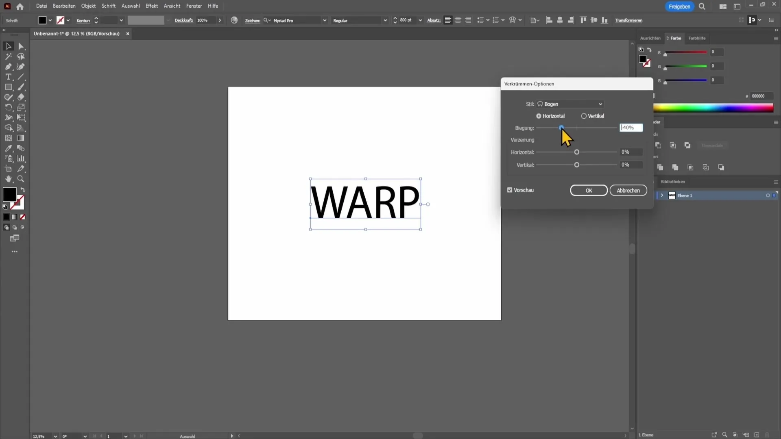Click the Biegung percentage input field
Image resolution: width=781 pixels, height=439 pixels.
tap(632, 128)
